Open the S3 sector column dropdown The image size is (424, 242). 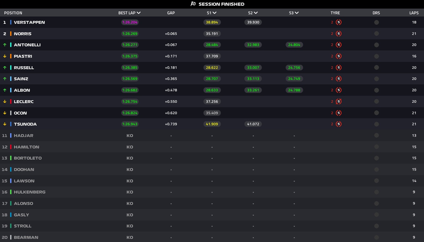coord(297,13)
